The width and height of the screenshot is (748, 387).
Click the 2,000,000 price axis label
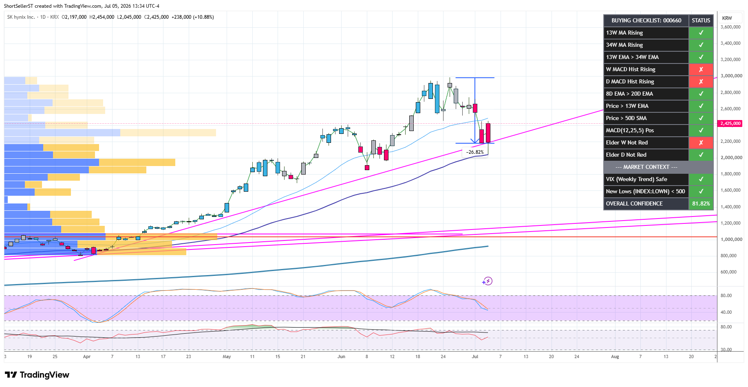pos(730,157)
